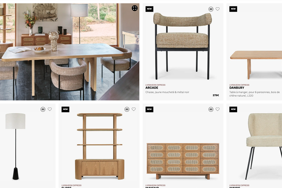Click the Arcade chair product image
The image size is (282, 188).
point(183,46)
